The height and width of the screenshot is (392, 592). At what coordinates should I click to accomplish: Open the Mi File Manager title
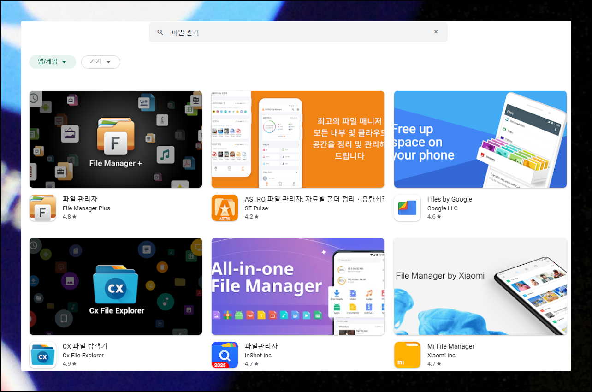[x=451, y=346]
